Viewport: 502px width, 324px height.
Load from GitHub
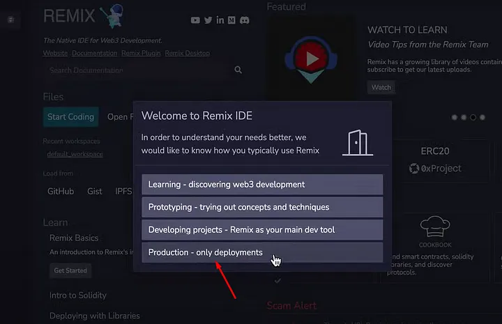[61, 192]
